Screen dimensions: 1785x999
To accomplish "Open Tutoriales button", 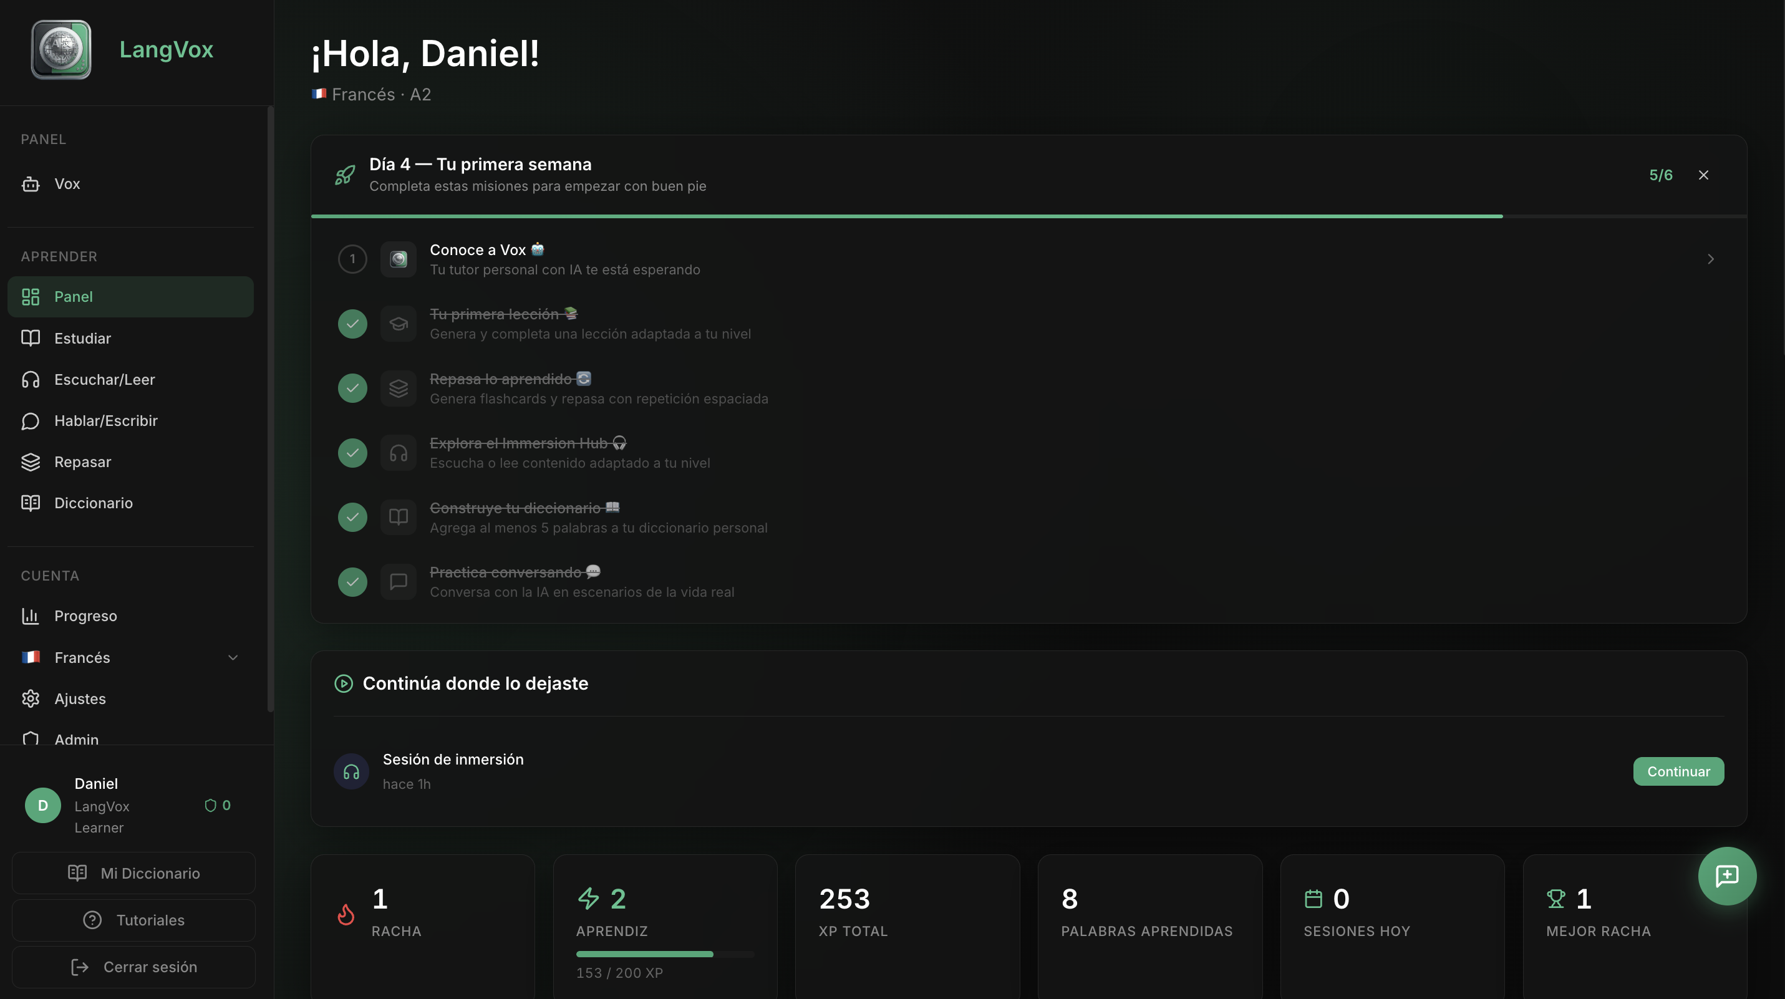I will (x=133, y=920).
